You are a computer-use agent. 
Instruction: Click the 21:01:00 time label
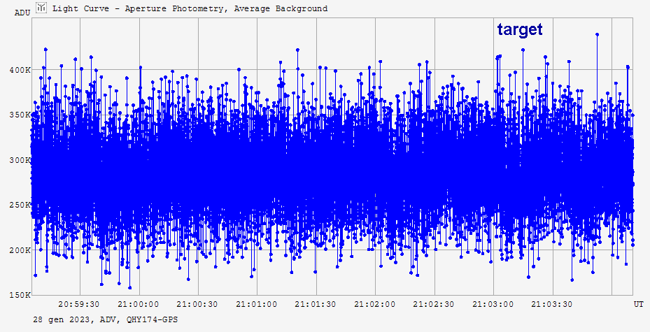(x=257, y=304)
